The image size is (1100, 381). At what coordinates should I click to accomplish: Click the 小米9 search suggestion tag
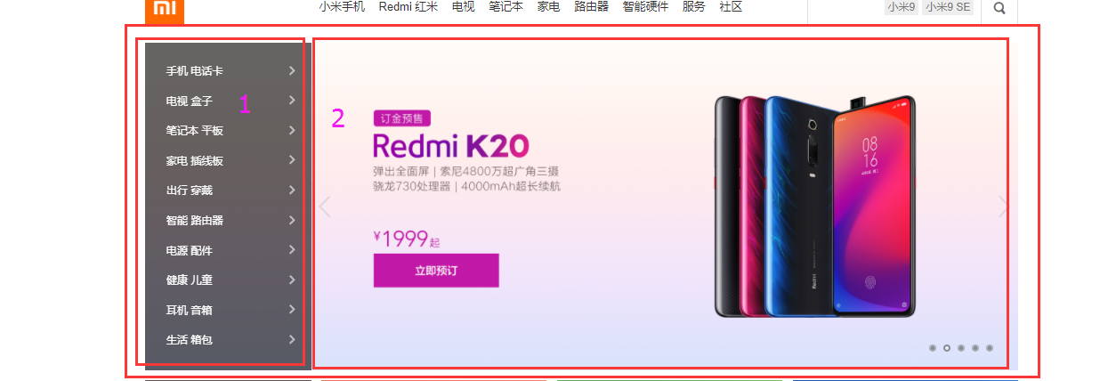pyautogui.click(x=901, y=7)
